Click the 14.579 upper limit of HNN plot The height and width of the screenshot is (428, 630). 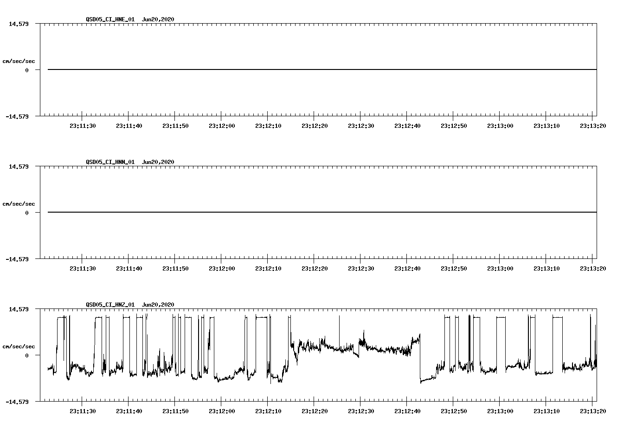(x=19, y=166)
